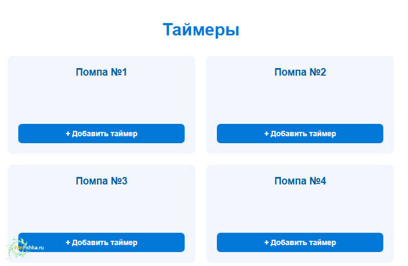Click blank space inside Помпа №4 card
The width and height of the screenshot is (408, 266).
point(300,210)
